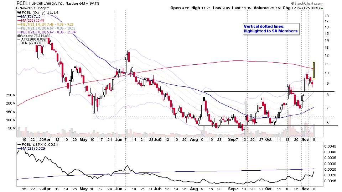Click the 0.0015 relative strength axis label

click(x=330, y=181)
